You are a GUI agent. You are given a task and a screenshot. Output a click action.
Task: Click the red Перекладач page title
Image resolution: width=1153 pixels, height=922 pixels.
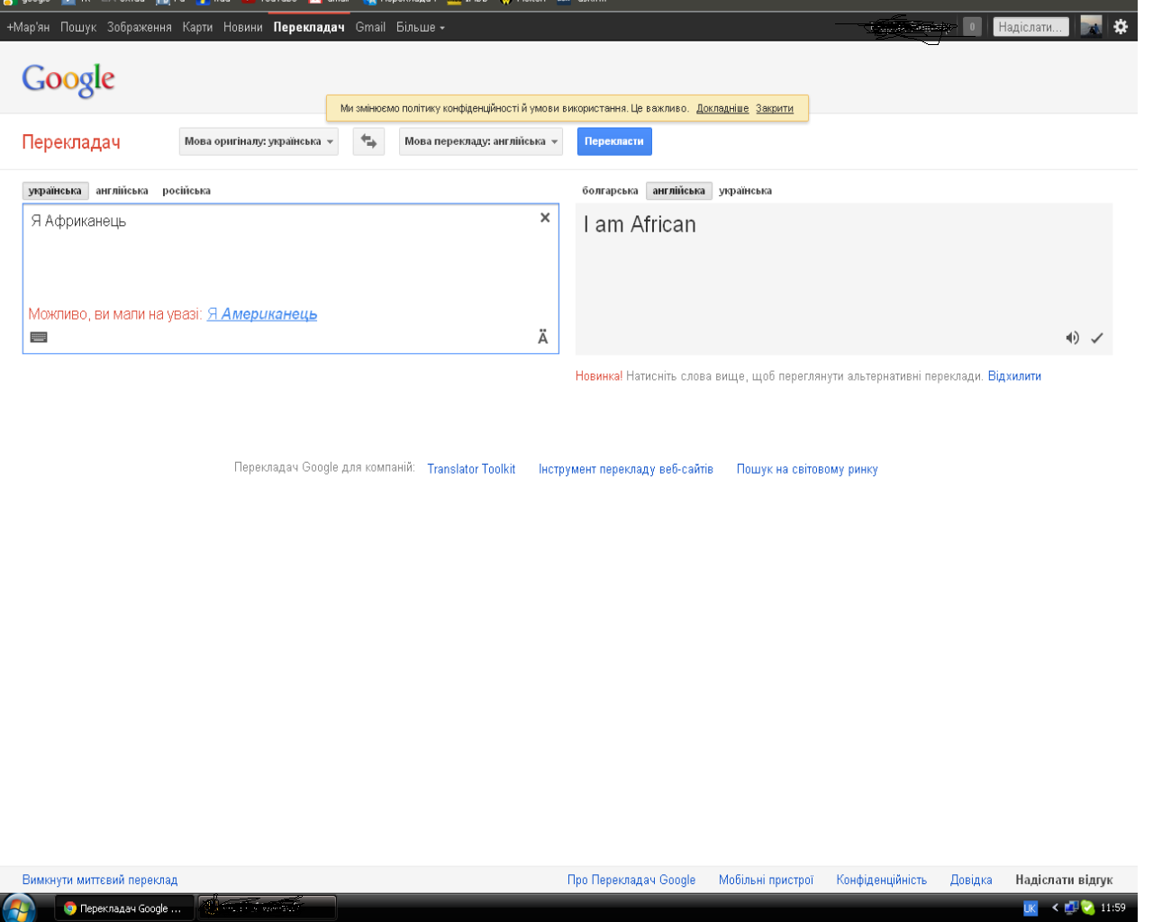tap(71, 142)
